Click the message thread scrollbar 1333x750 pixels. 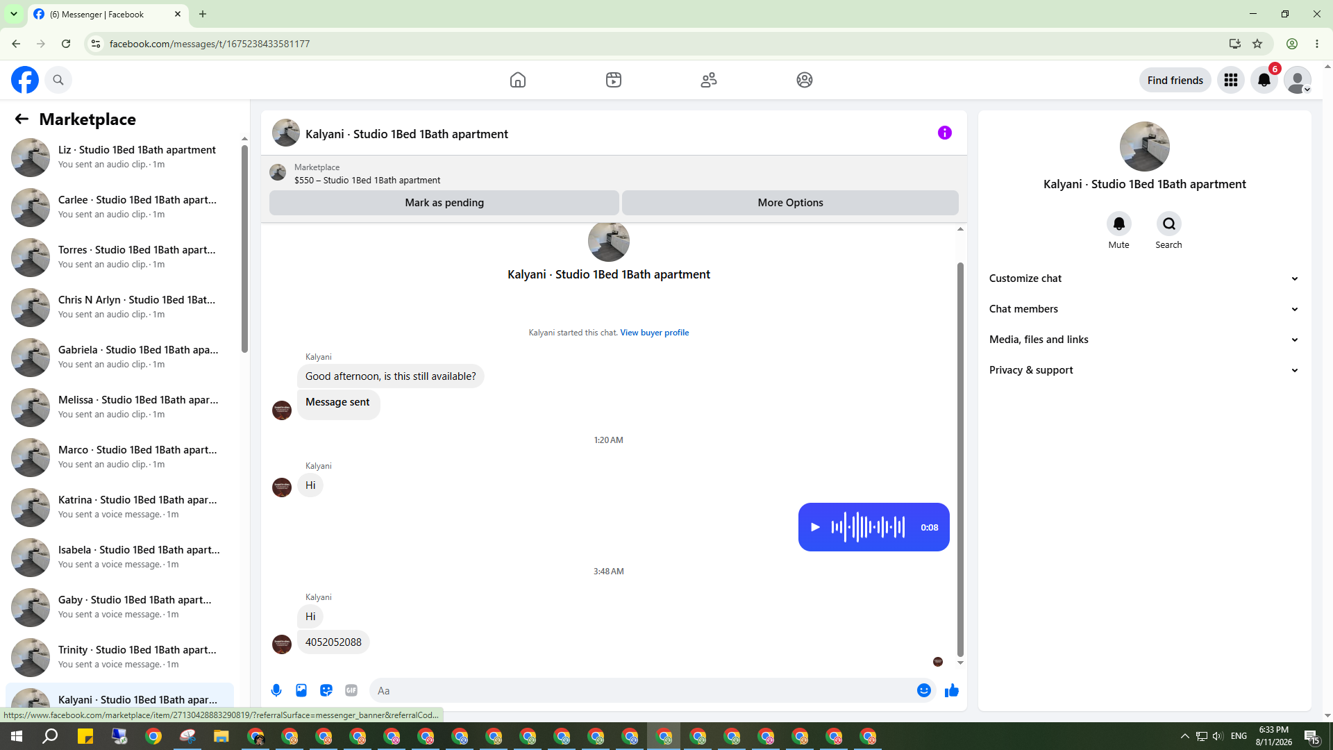coord(960,459)
